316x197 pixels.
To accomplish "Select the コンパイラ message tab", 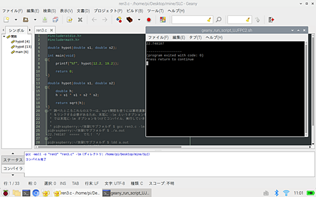I will [x=13, y=168].
